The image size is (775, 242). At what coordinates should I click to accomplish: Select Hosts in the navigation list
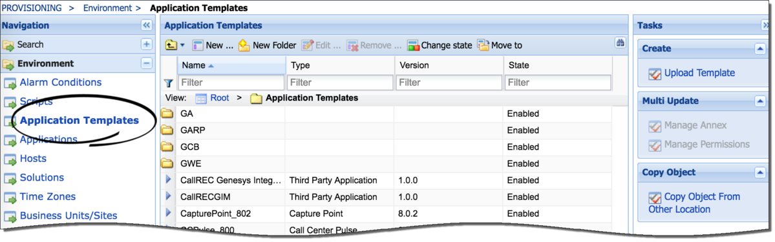tap(33, 159)
